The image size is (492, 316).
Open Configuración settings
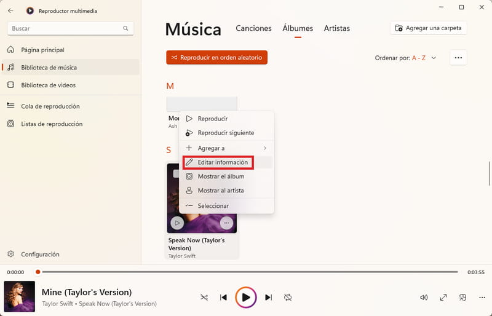[x=71, y=254]
